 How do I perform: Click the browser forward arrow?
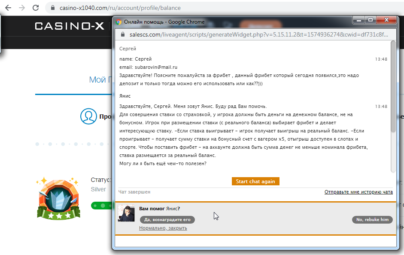(22, 8)
